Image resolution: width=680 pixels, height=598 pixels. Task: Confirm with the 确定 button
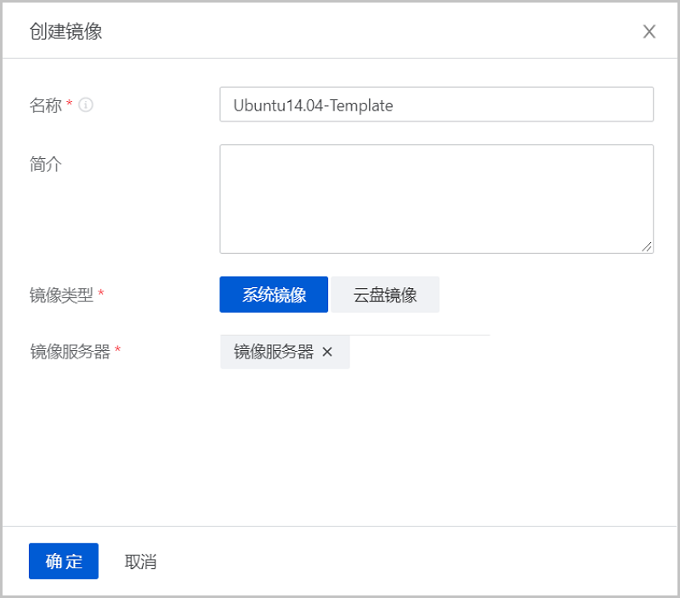click(x=64, y=561)
